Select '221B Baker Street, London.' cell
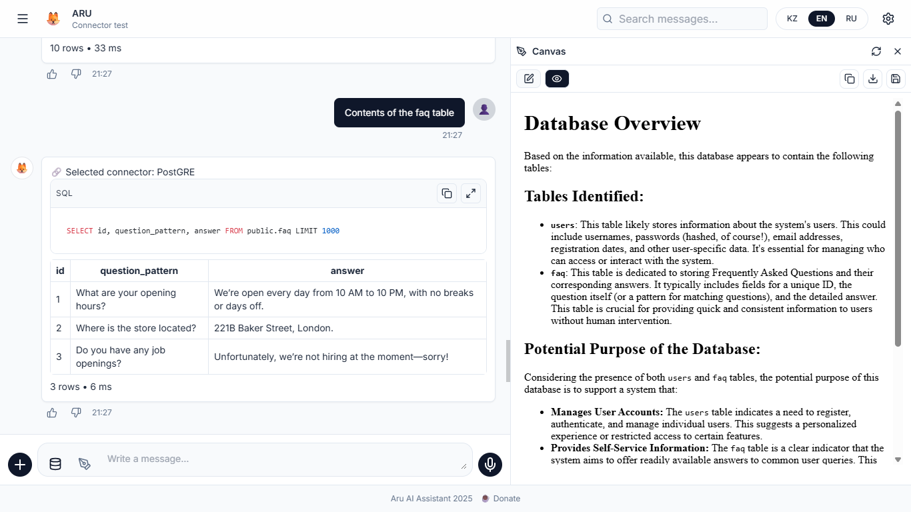 (x=347, y=328)
